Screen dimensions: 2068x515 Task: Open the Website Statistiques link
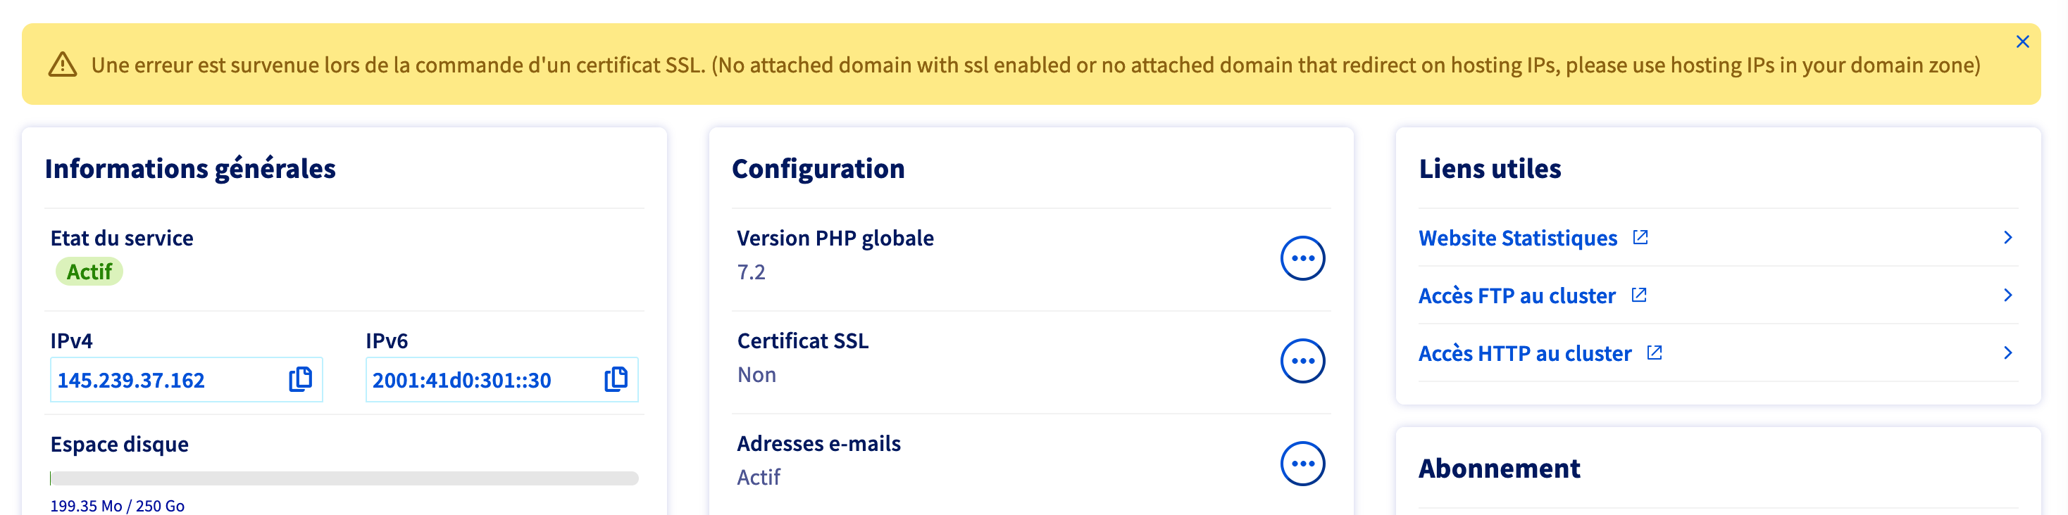coord(1517,239)
